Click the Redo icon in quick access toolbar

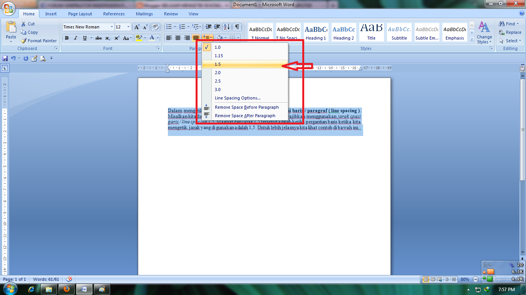(x=26, y=58)
